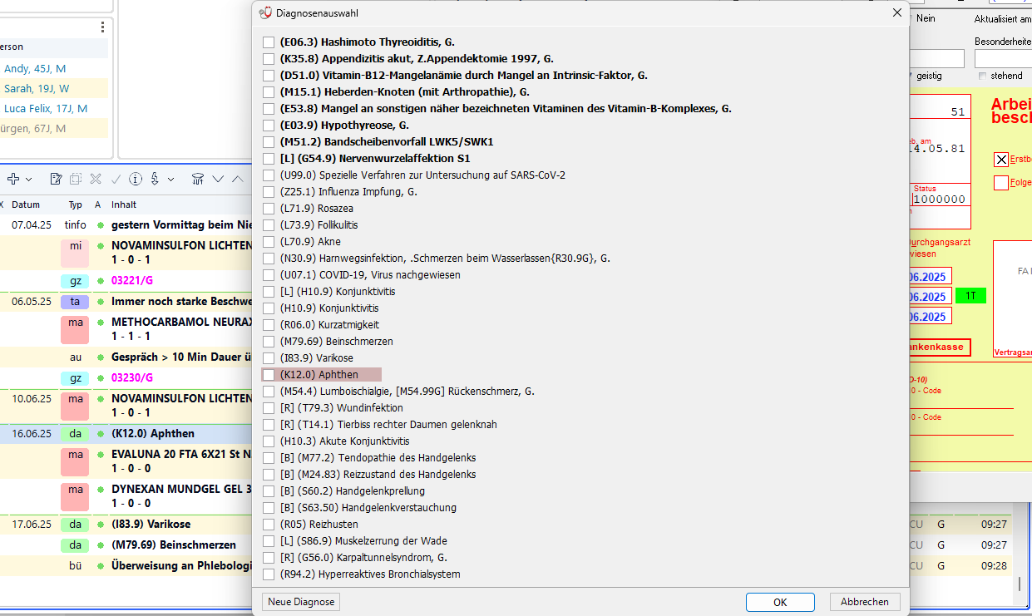Click the delete X icon in toolbar

coord(96,179)
